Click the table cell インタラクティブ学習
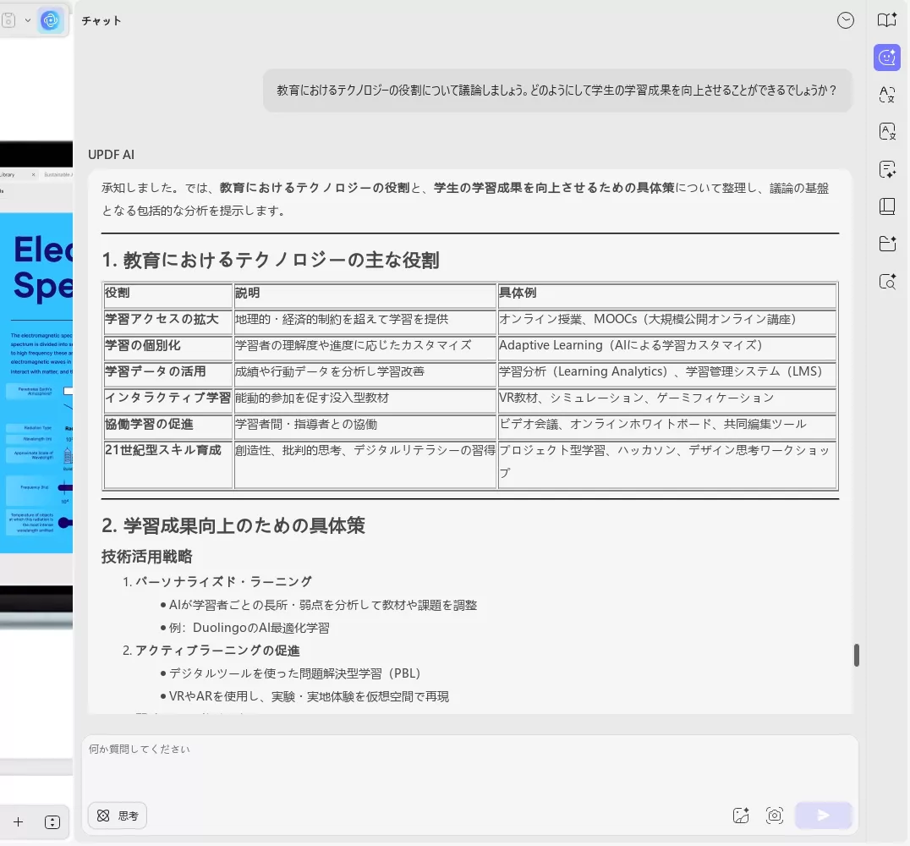This screenshot has width=910, height=846. tap(168, 400)
